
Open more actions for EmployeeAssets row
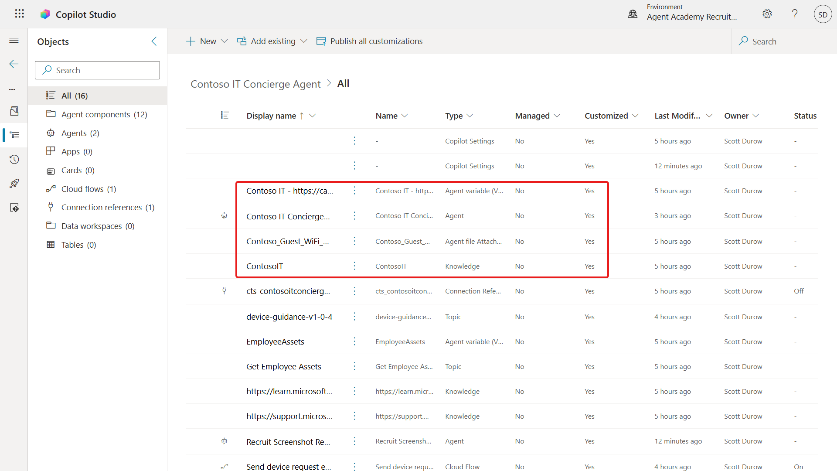point(354,341)
